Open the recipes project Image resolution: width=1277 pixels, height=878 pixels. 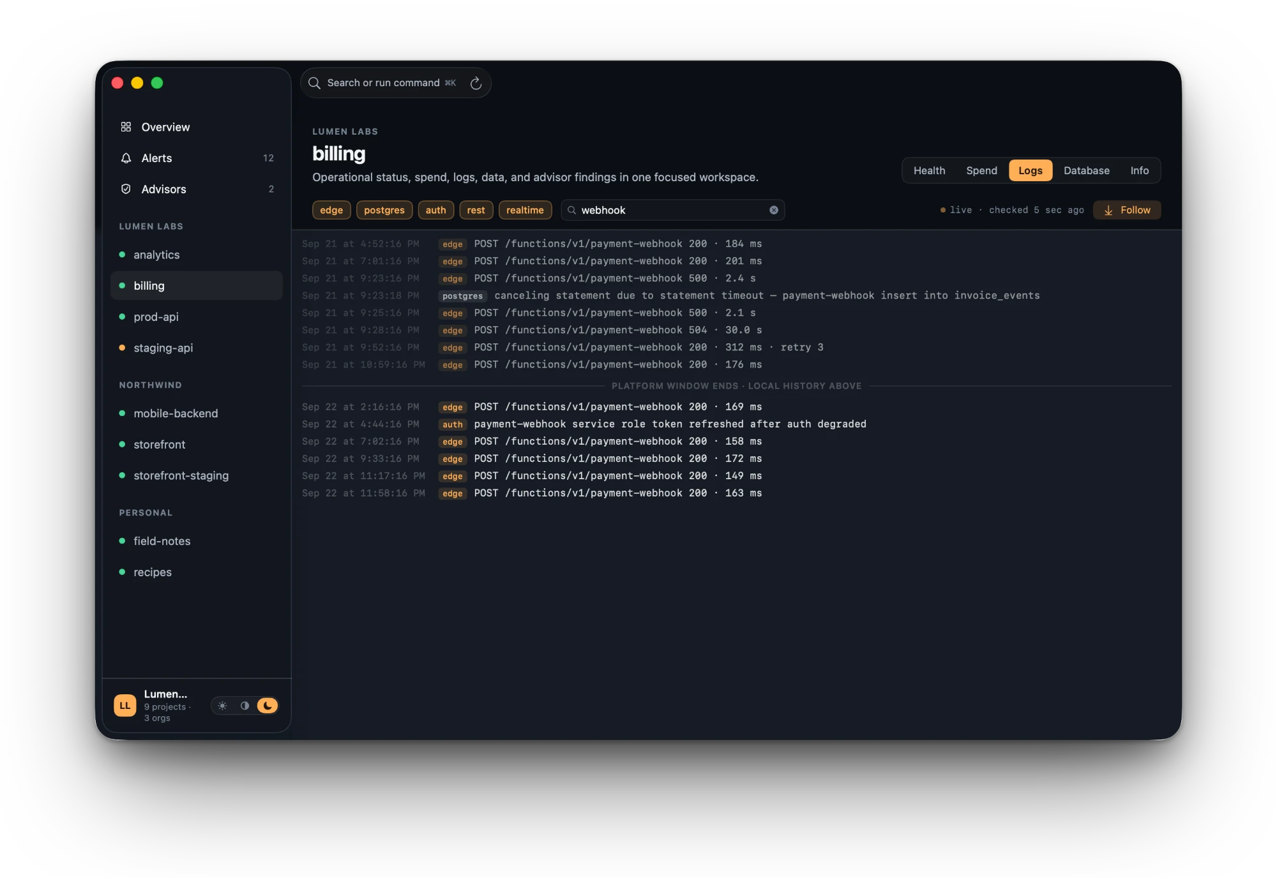click(x=197, y=572)
